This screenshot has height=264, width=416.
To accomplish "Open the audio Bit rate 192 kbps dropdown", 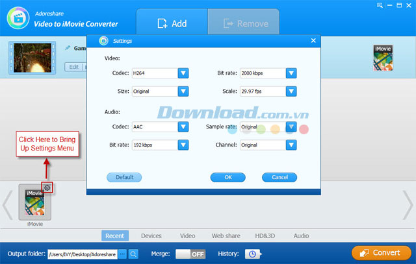I will point(183,145).
